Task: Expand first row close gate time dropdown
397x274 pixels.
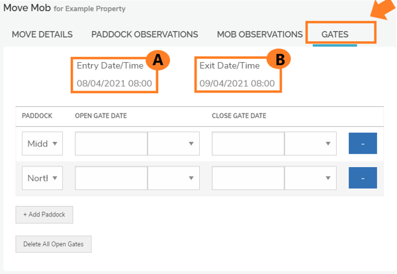Action: (310, 143)
